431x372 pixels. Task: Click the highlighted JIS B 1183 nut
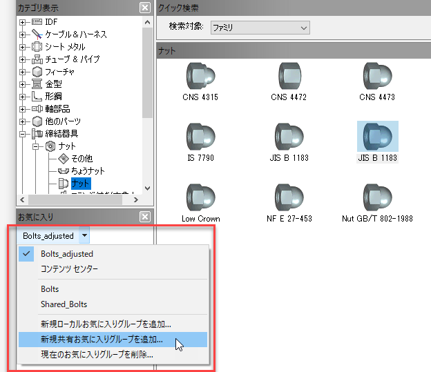pyautogui.click(x=377, y=137)
